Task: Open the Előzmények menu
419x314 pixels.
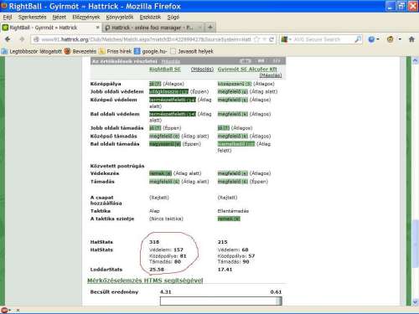Action: coord(86,18)
